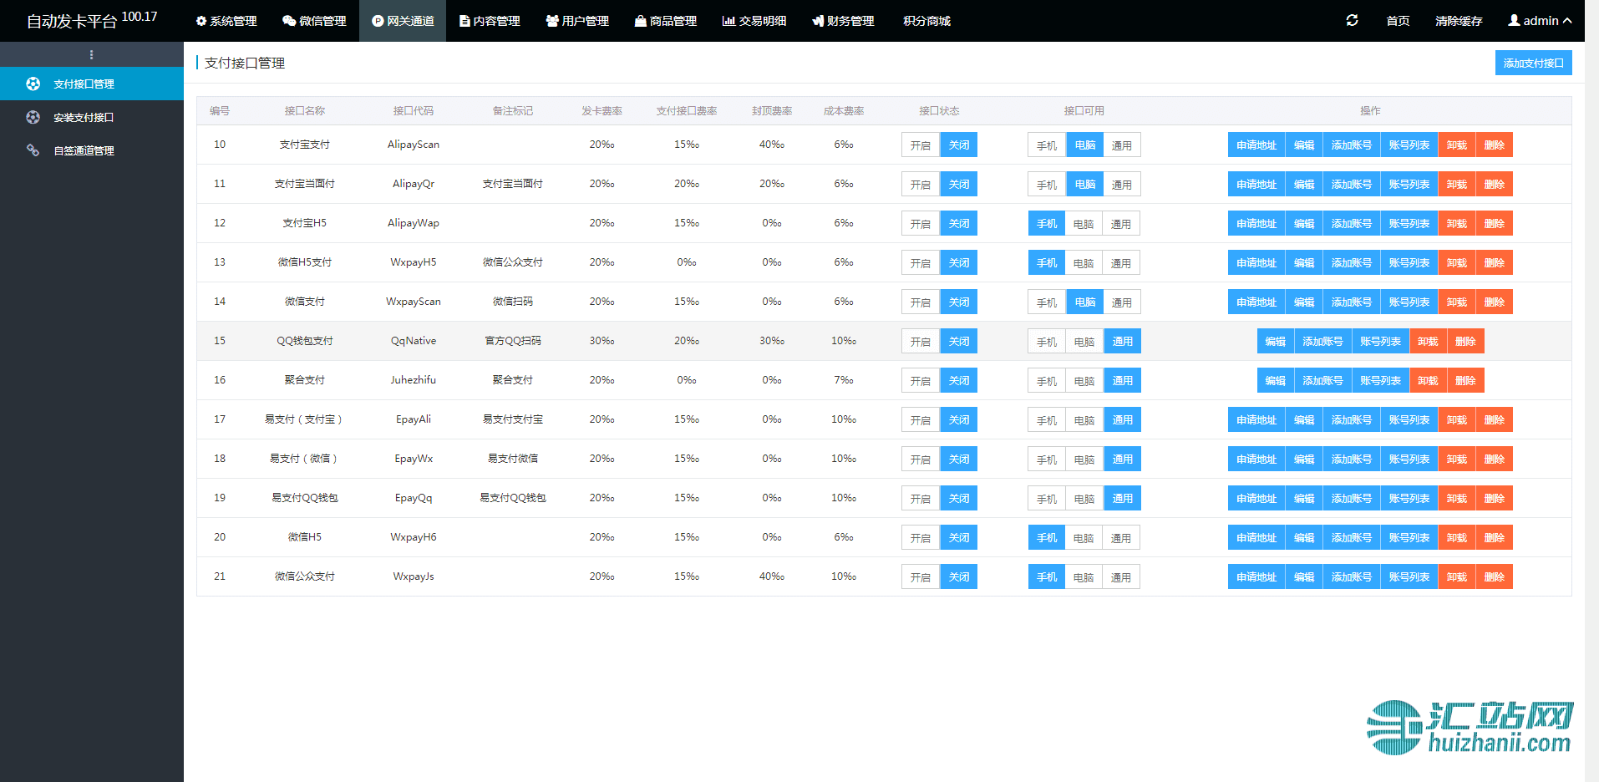Click 账号列表 for 易支付(微信) row

coord(1409,460)
